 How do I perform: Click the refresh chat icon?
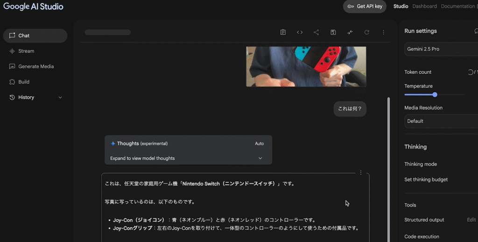(x=367, y=32)
